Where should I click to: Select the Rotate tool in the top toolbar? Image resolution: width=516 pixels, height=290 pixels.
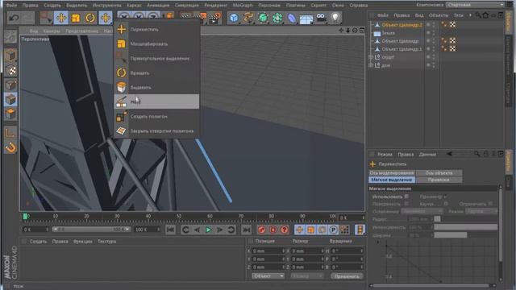(90, 18)
